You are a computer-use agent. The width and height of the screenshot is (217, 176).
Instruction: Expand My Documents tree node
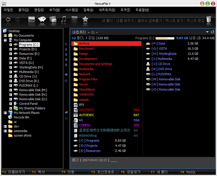pyautogui.click(x=5, y=36)
